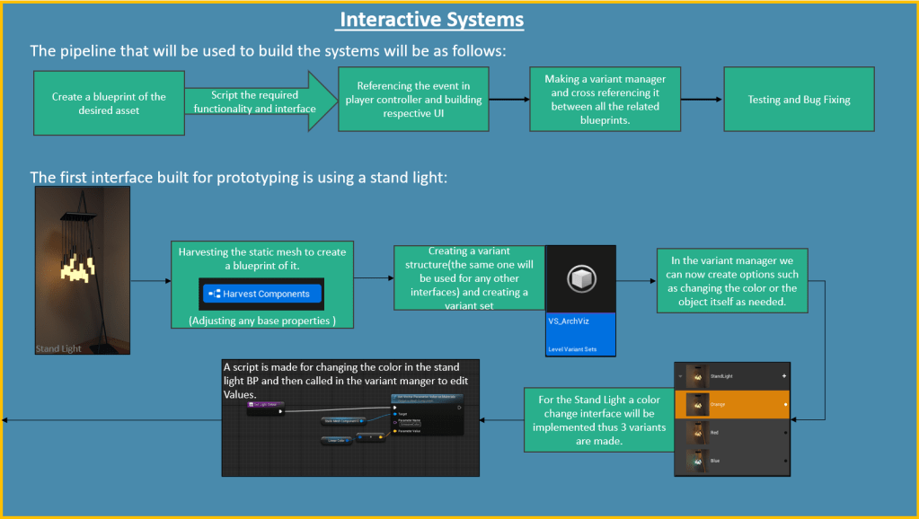Screen dimensions: 919x519
Task: Click the Orange variant thumbnail
Action: tap(697, 404)
